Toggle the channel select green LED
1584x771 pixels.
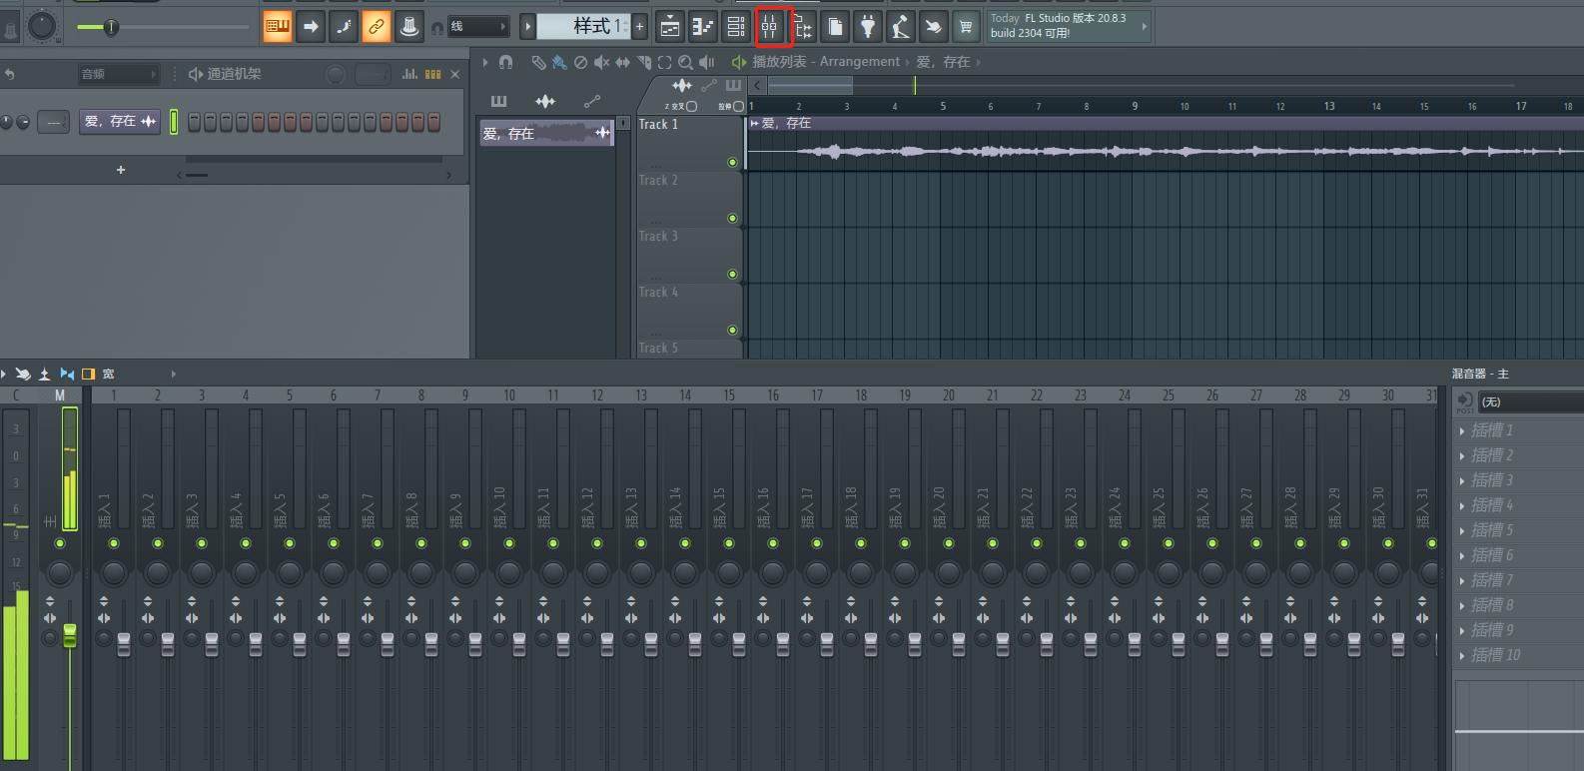(x=174, y=122)
